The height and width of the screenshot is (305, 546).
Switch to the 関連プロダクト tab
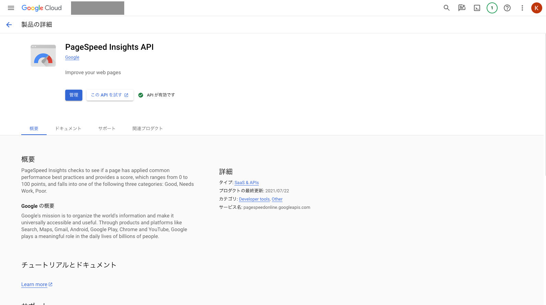pyautogui.click(x=148, y=128)
